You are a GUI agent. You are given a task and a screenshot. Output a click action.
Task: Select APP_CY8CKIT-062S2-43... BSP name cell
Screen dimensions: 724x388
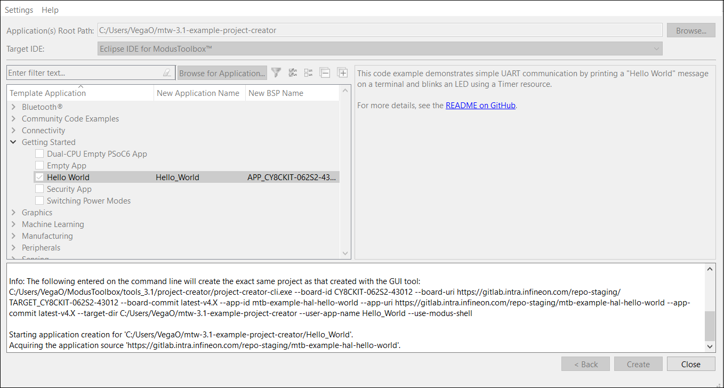coord(292,177)
